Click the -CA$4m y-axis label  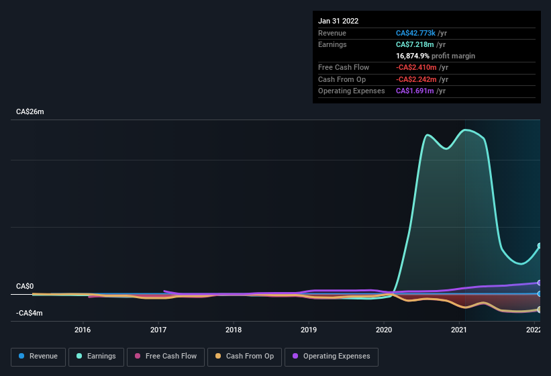[29, 313]
